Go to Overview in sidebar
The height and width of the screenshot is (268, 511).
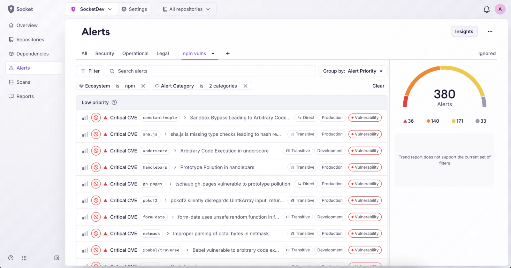(x=34, y=25)
